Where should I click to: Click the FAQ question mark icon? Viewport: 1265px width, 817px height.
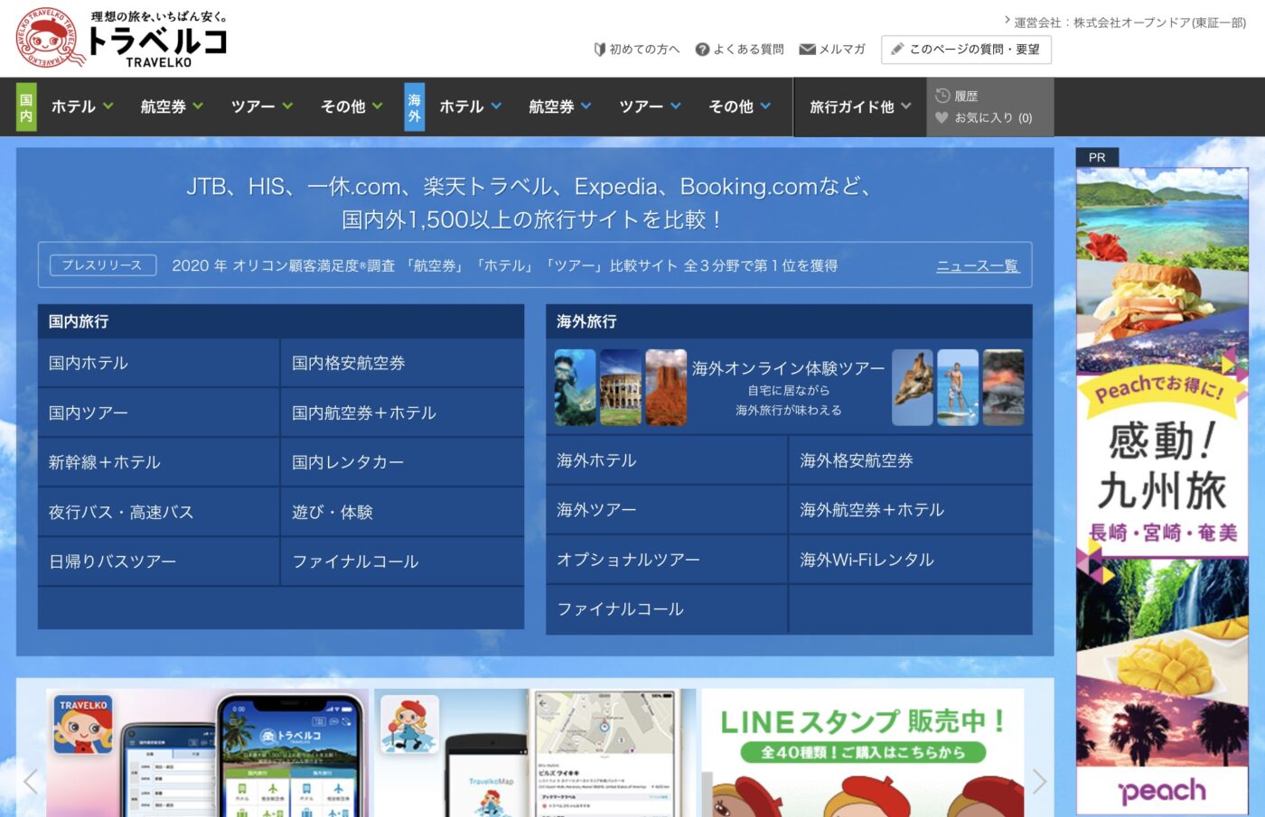pyautogui.click(x=702, y=50)
